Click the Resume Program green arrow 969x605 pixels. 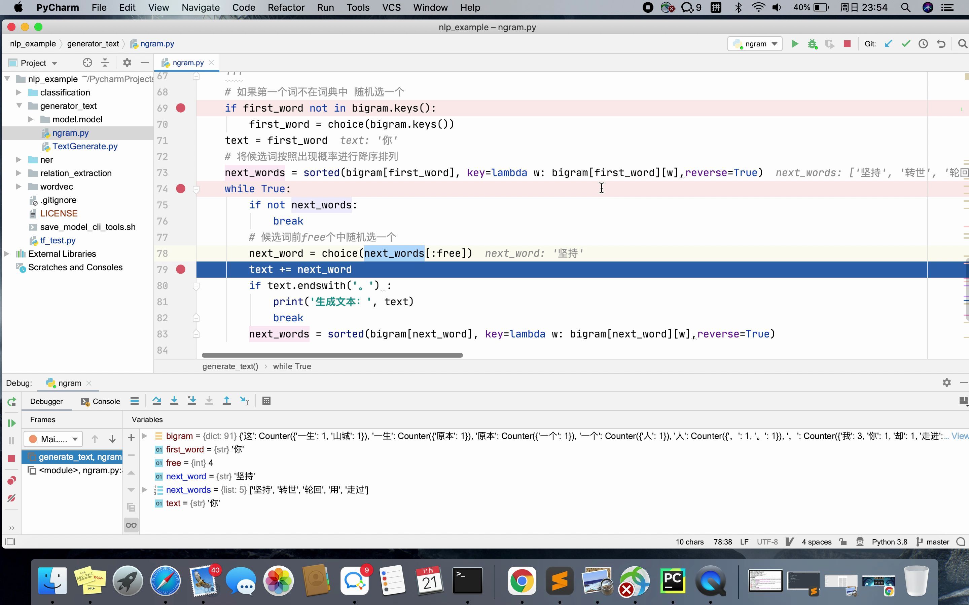coord(12,423)
